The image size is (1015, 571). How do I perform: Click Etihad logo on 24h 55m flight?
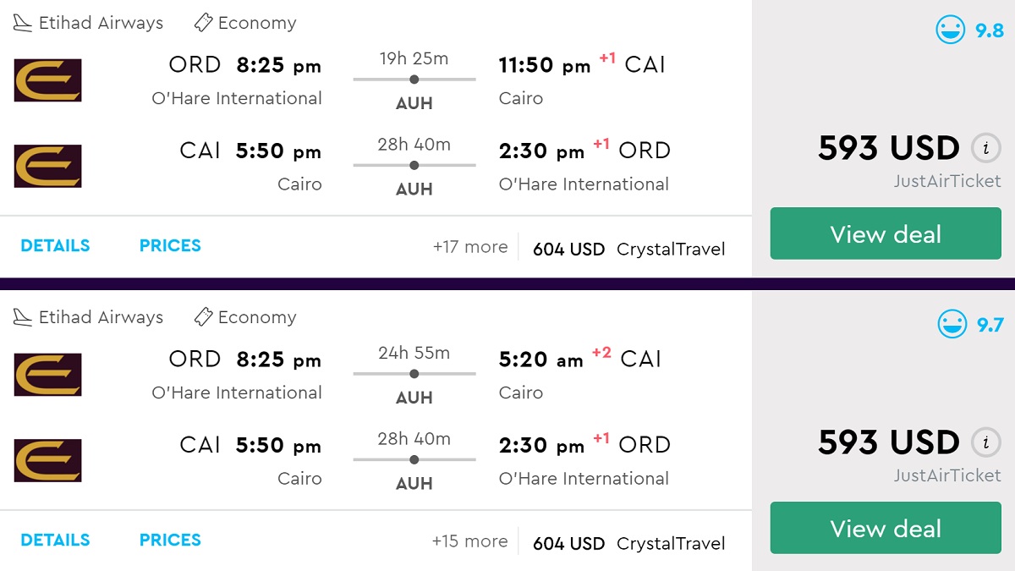tap(48, 375)
